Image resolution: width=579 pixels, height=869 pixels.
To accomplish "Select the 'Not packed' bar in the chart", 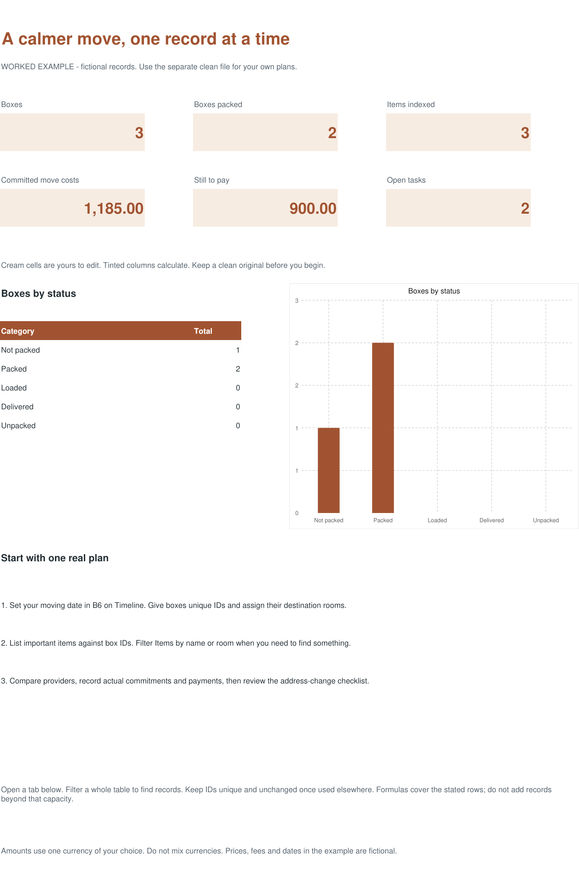I will click(x=329, y=470).
